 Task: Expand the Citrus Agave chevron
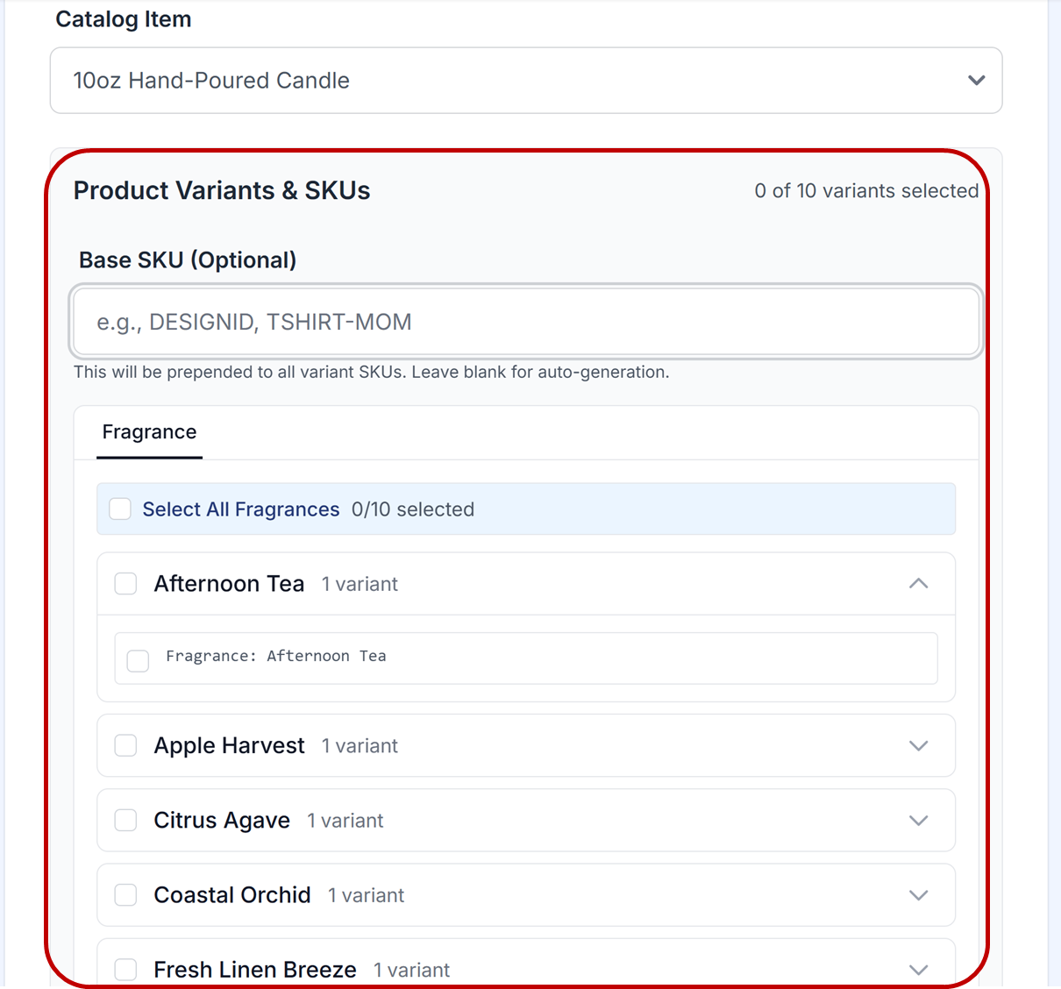coord(918,821)
